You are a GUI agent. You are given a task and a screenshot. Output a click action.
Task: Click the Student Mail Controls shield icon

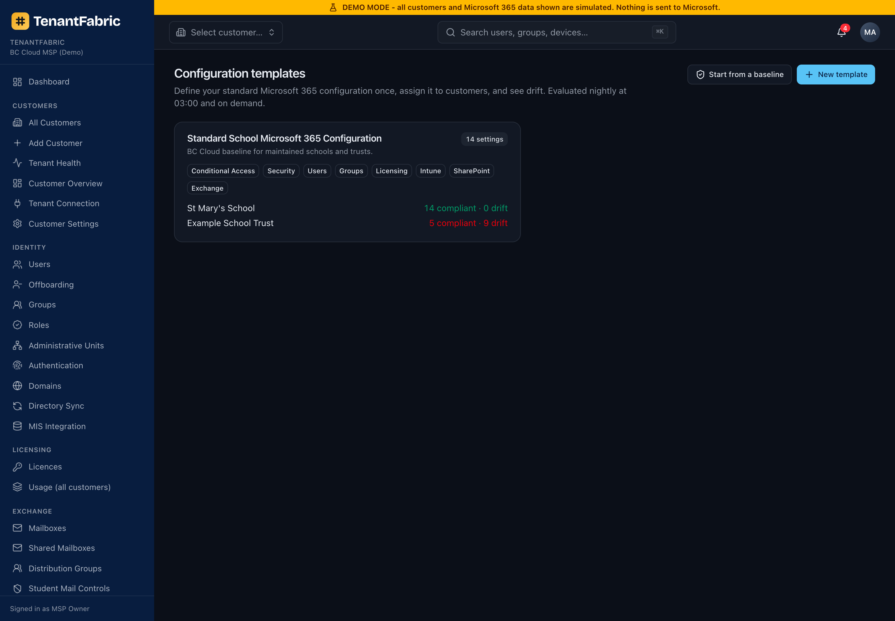click(17, 588)
